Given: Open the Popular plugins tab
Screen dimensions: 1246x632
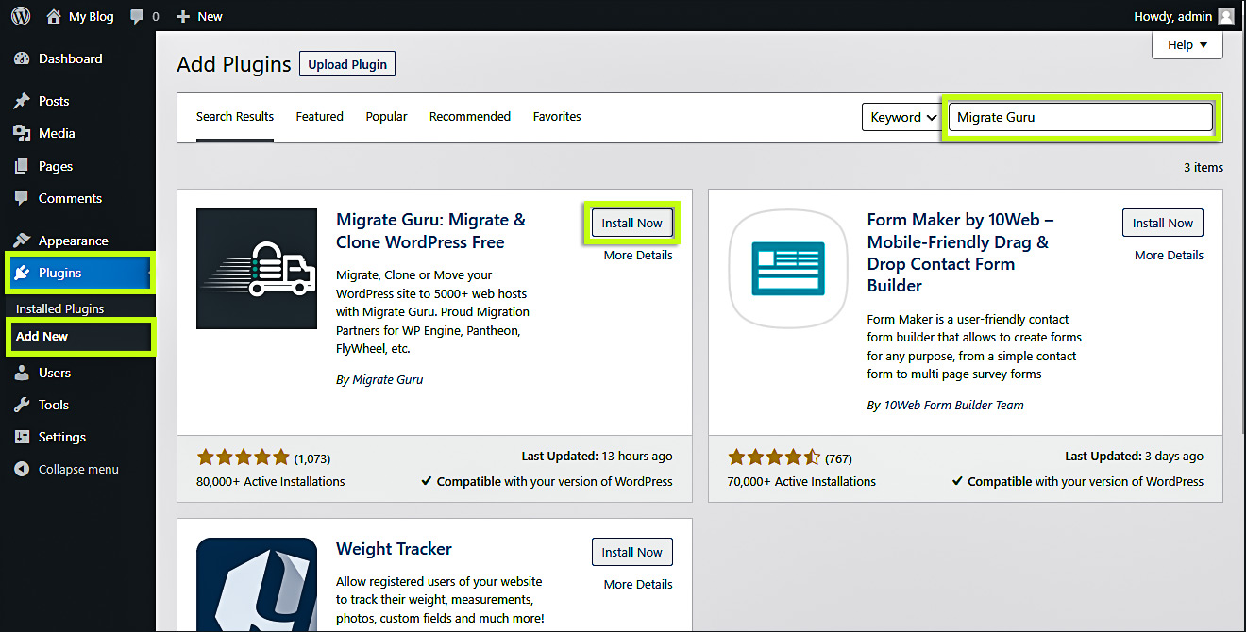Looking at the screenshot, I should point(386,116).
